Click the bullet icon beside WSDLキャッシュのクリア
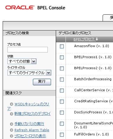The height and width of the screenshot is (139, 113). pos(12,104)
